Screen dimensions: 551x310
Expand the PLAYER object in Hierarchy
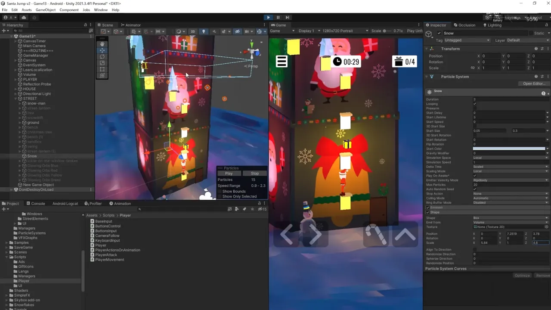click(x=15, y=79)
